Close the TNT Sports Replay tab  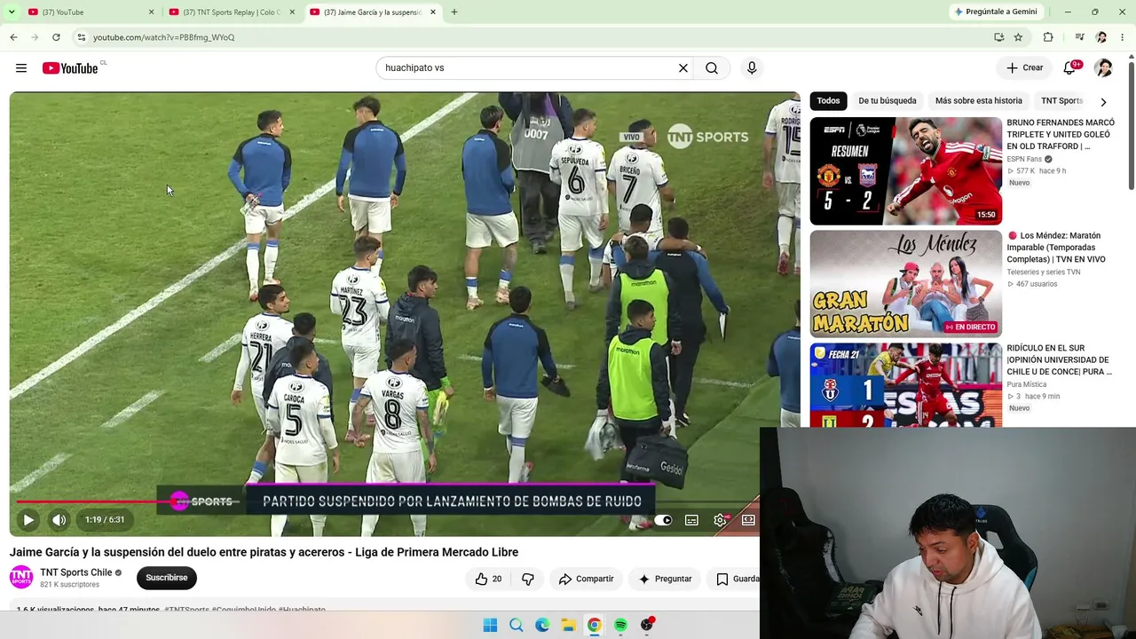[x=292, y=12]
